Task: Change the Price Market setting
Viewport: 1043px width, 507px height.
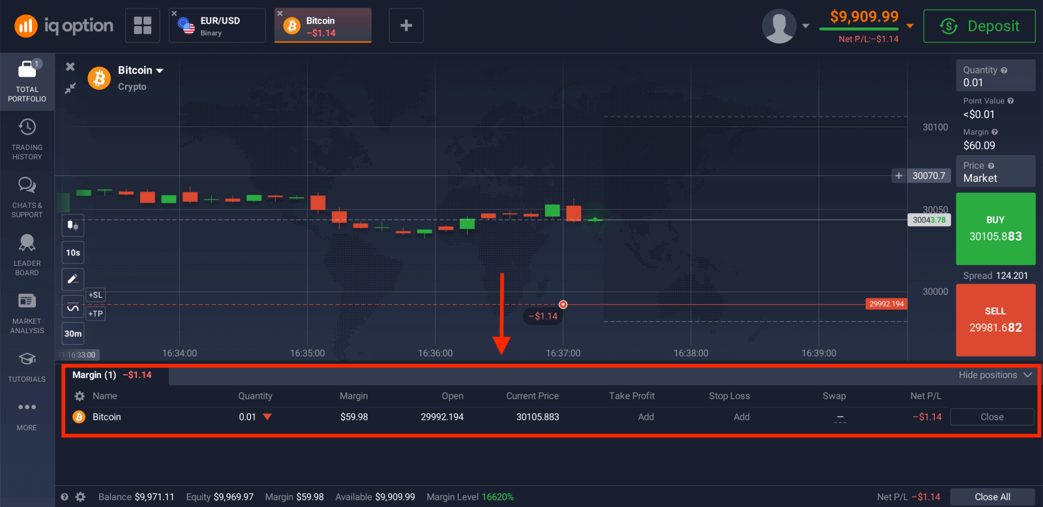Action: tap(995, 171)
